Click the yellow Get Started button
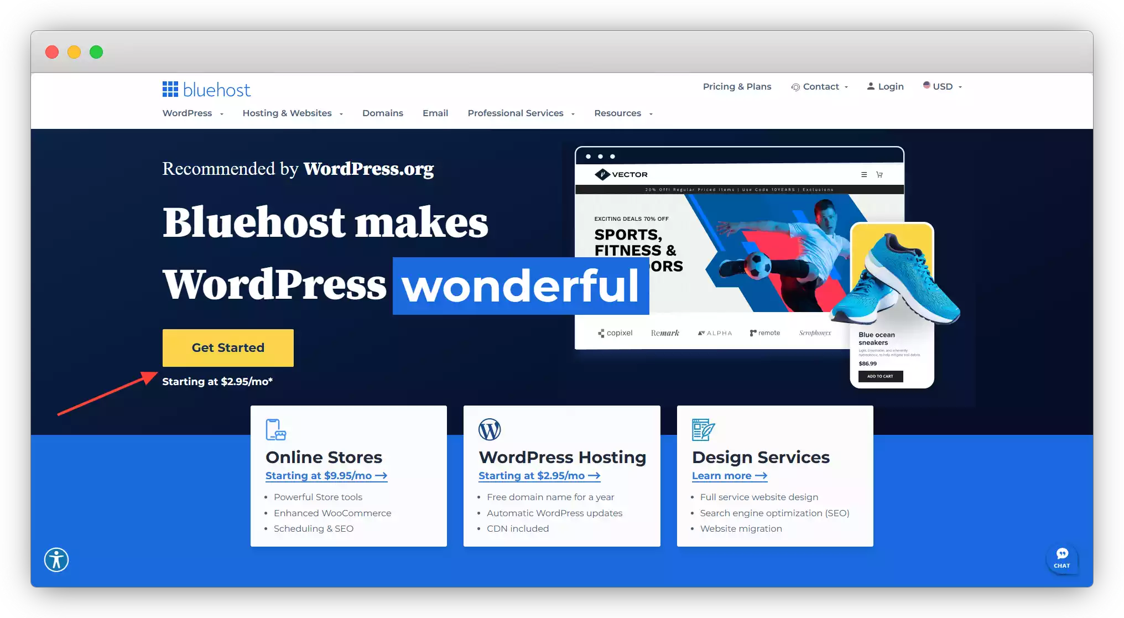 [x=228, y=347]
